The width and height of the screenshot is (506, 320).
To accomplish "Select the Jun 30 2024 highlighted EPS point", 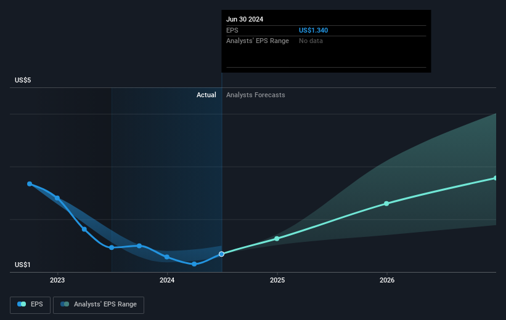I will click(x=221, y=254).
